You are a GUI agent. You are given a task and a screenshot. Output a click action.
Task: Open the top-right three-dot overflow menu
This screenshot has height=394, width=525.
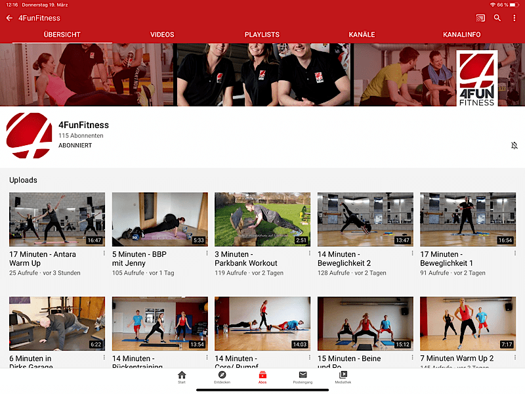514,18
